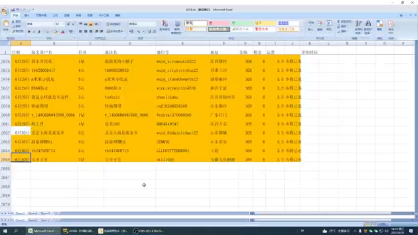This screenshot has height=235, width=418.
Task: Apply percent style
Action: point(138,31)
